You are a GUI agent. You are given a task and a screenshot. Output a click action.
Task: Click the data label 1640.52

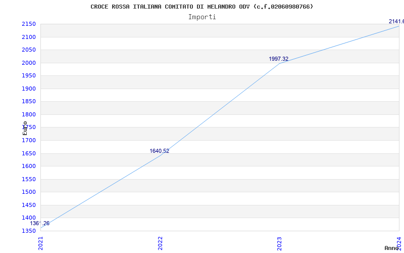point(160,151)
